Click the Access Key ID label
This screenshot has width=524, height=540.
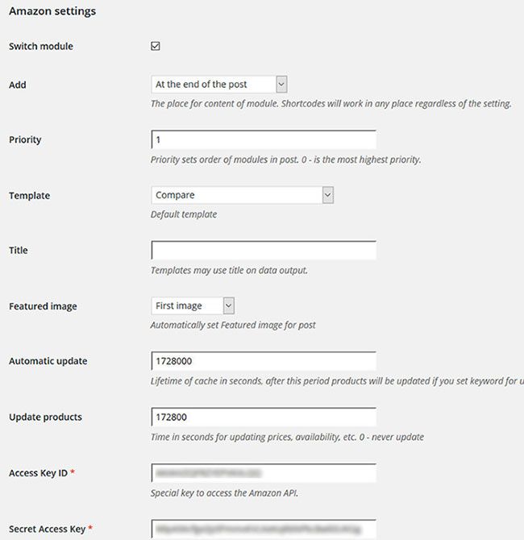click(39, 473)
